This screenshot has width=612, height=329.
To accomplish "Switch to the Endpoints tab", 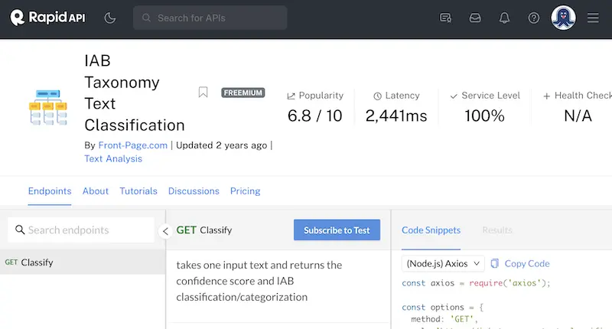I will click(50, 191).
